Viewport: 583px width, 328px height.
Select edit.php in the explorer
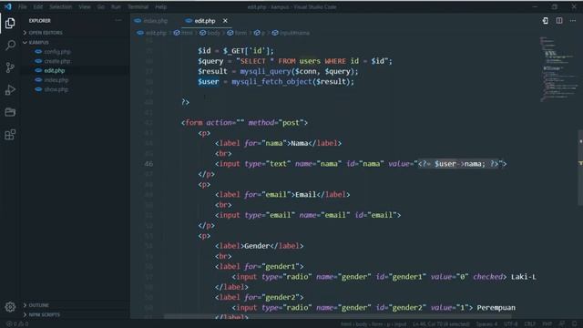(55, 70)
